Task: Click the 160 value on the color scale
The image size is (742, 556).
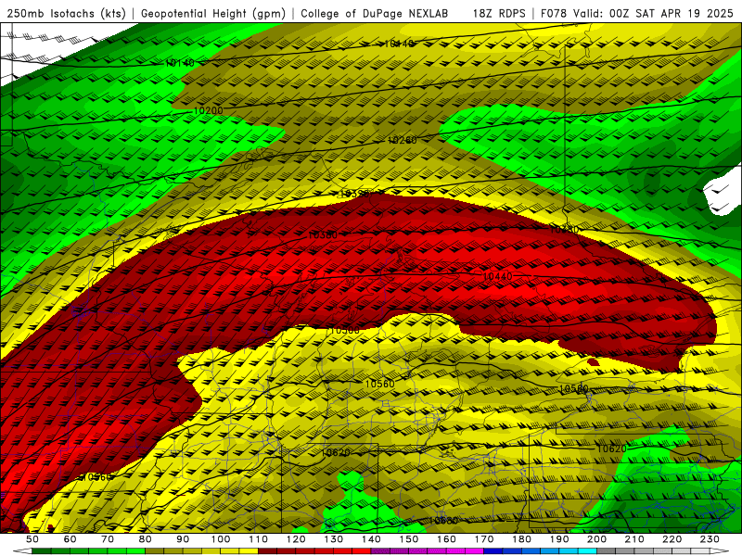Action: [x=446, y=539]
